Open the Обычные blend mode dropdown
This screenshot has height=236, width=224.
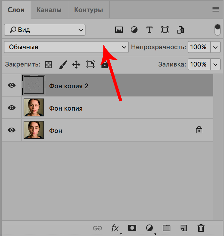66,47
